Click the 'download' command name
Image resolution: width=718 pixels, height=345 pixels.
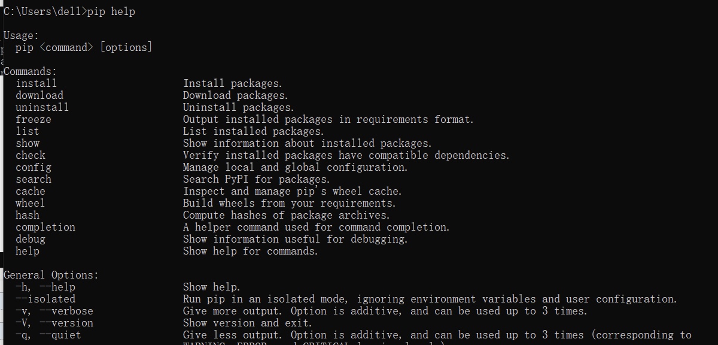click(39, 95)
